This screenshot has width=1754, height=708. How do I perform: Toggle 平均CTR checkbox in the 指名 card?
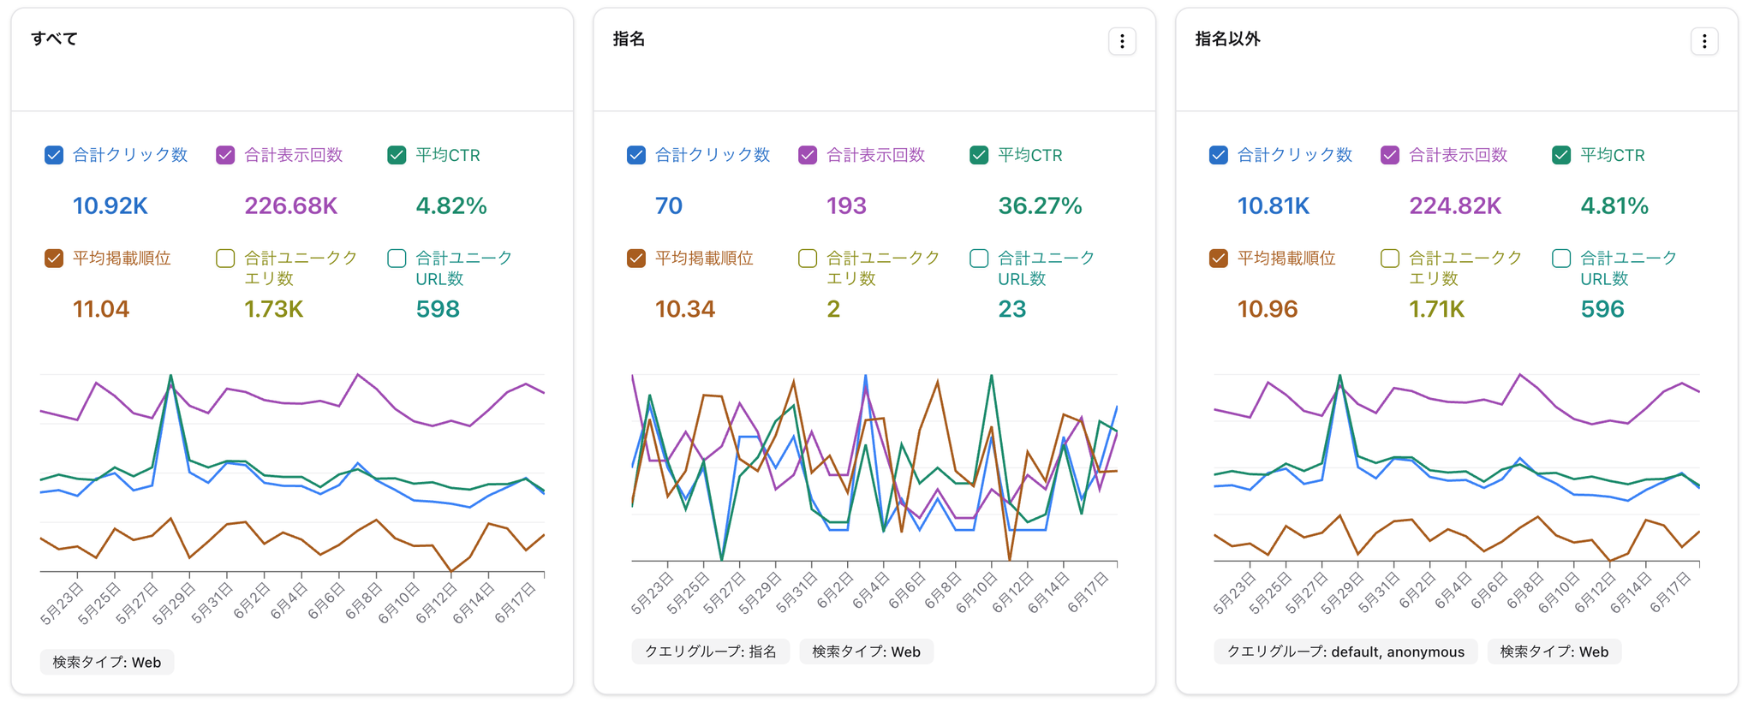coord(979,155)
